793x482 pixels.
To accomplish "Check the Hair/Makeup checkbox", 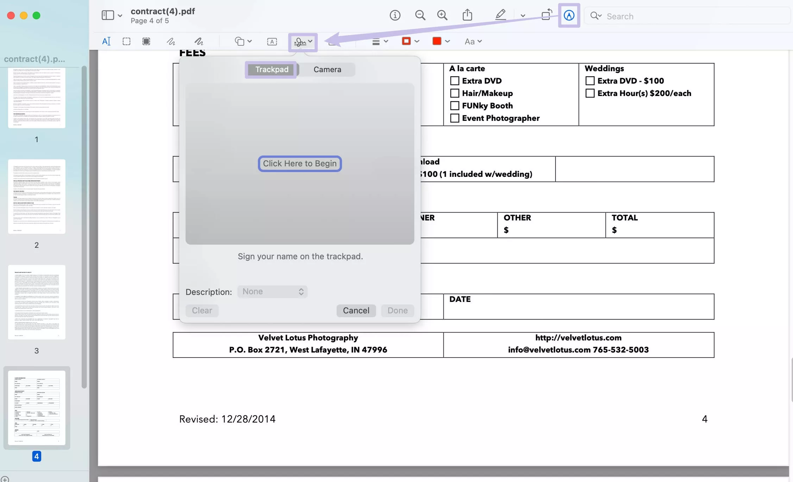I will pyautogui.click(x=454, y=93).
